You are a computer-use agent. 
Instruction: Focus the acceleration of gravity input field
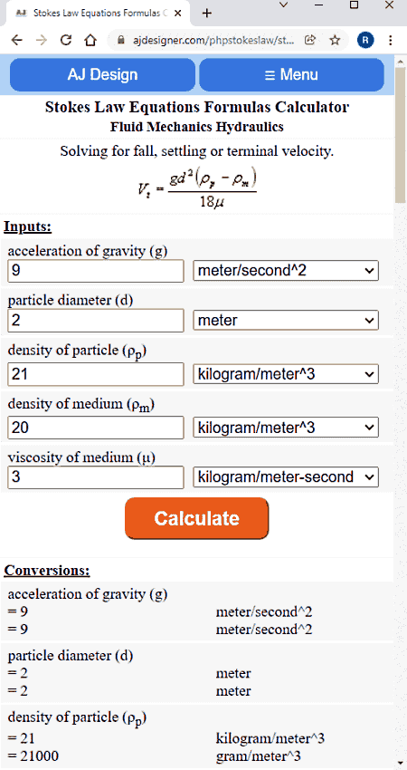pos(96,271)
